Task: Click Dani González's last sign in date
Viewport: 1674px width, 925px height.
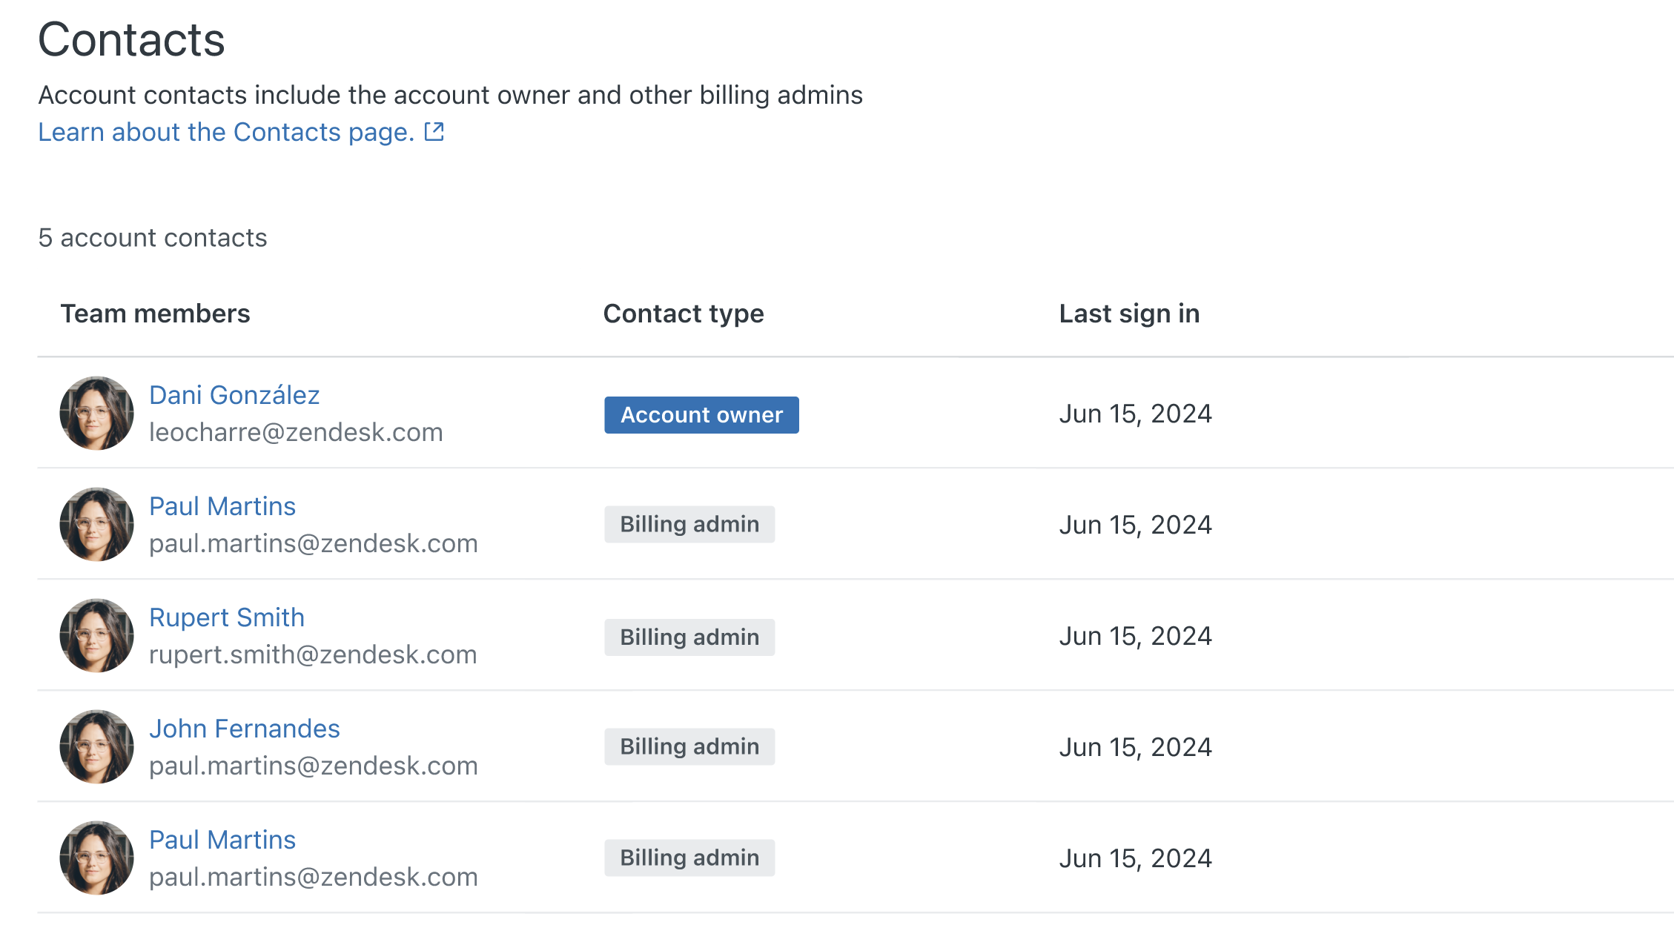Action: point(1135,414)
